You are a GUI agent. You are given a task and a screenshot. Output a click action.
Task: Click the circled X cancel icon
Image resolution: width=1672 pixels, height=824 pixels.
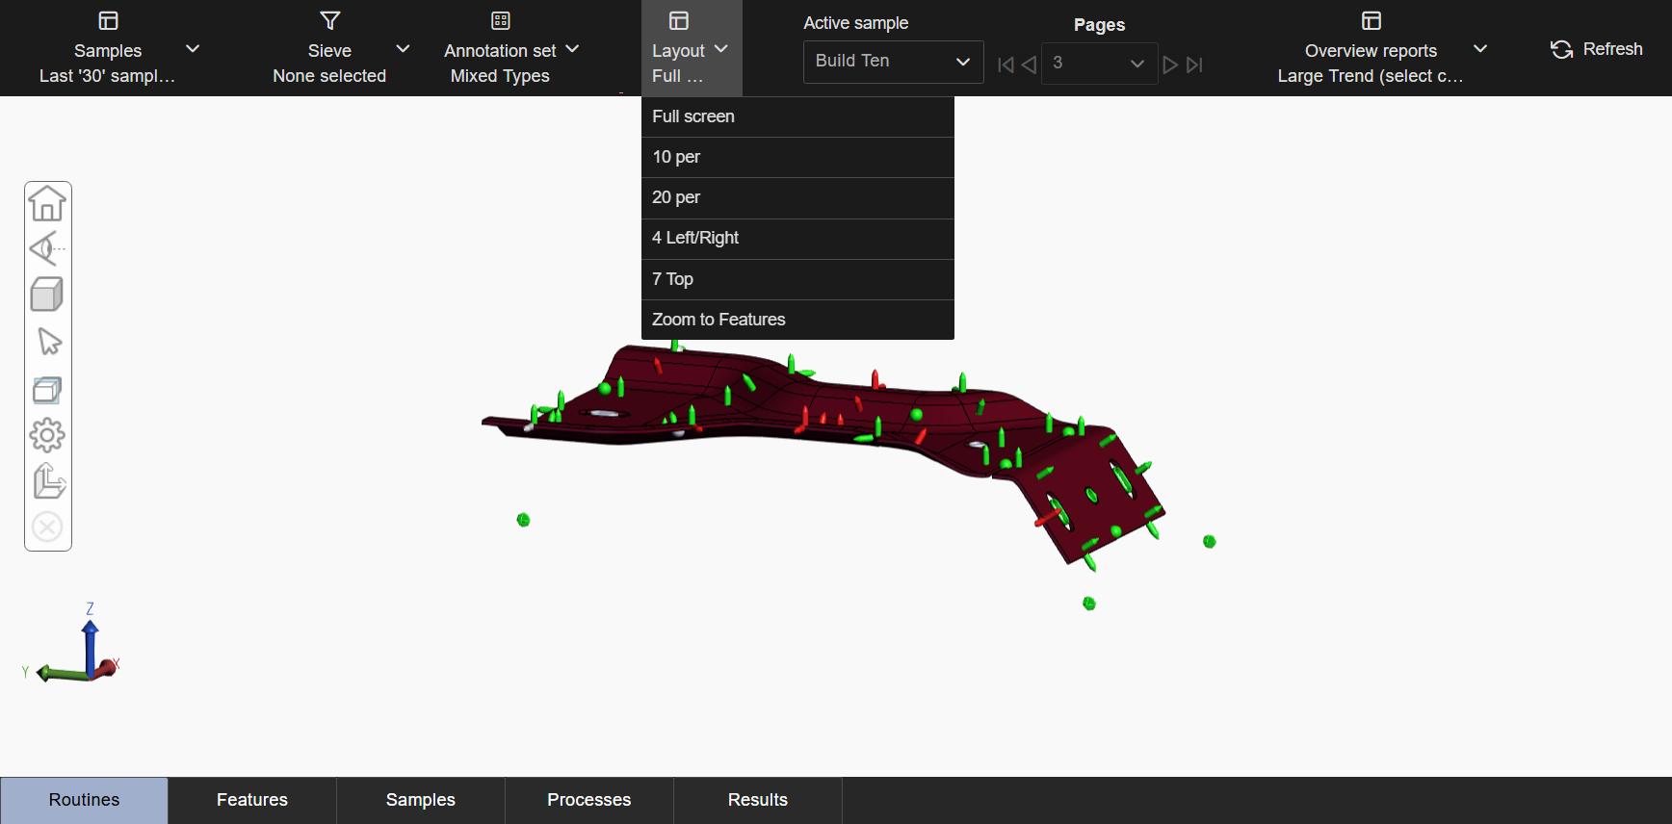47,528
